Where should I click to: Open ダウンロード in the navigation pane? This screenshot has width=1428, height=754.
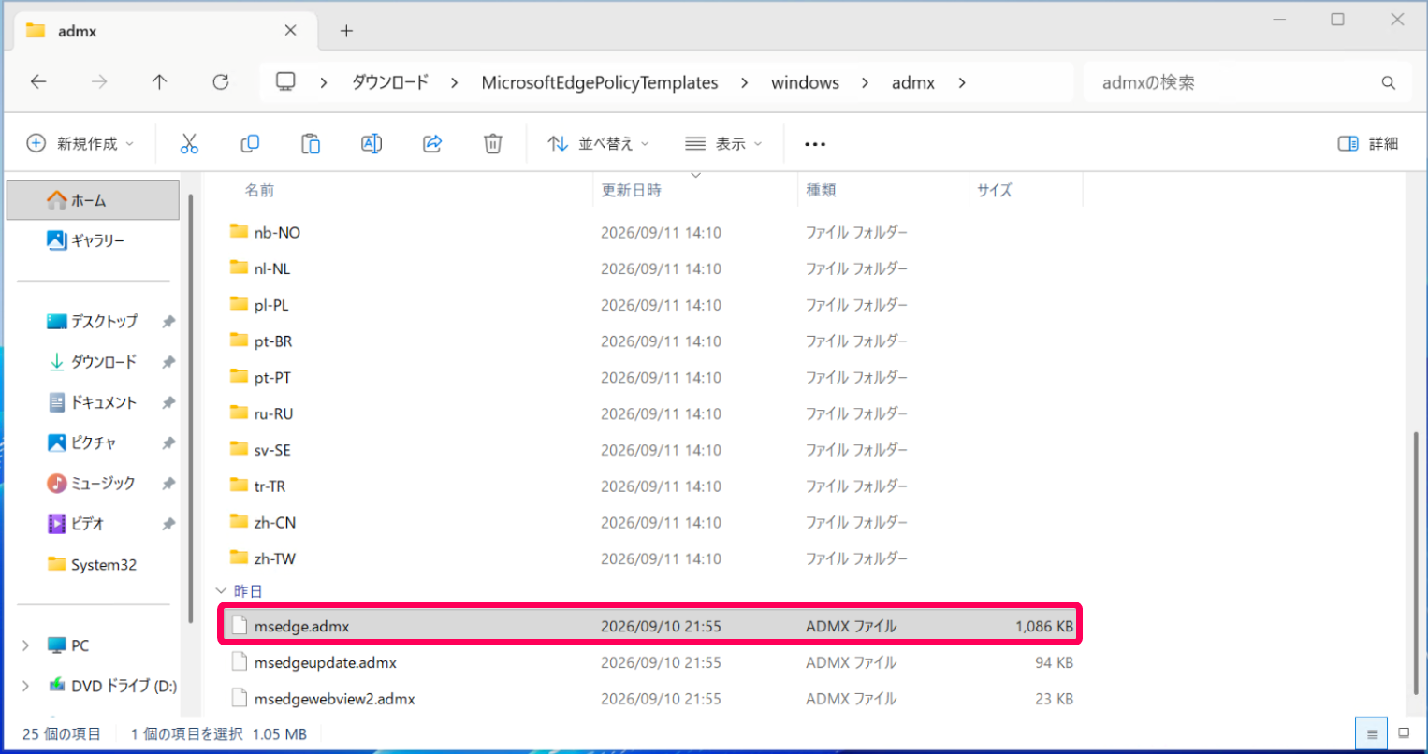coord(93,361)
